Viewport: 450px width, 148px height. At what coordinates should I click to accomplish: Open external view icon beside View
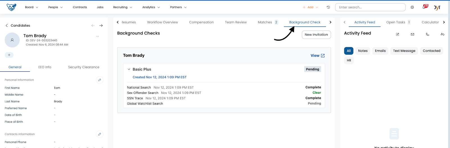click(323, 55)
